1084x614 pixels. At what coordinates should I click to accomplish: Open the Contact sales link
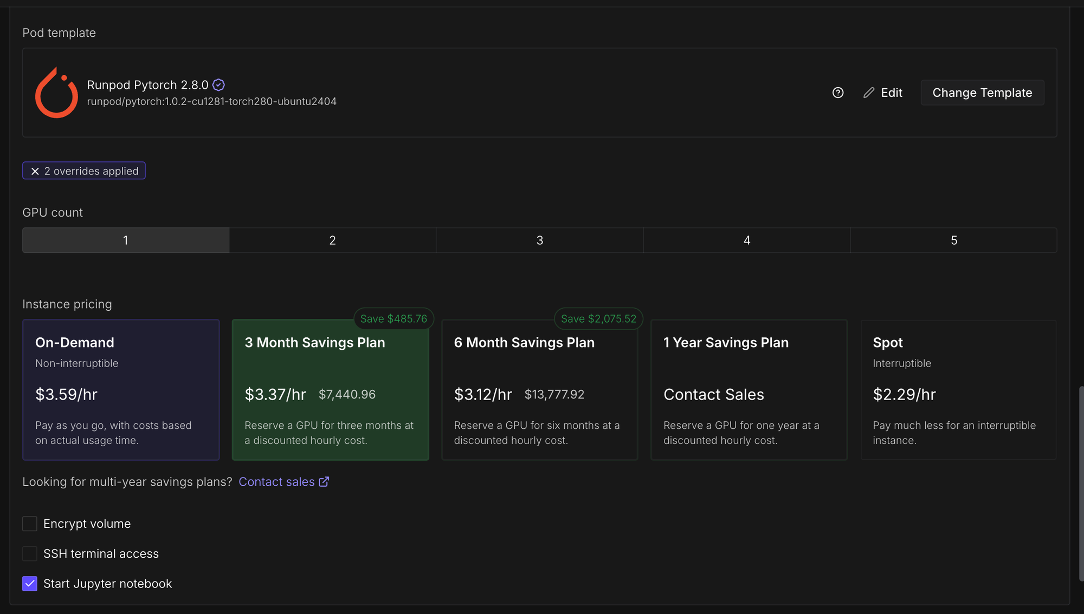pyautogui.click(x=276, y=482)
